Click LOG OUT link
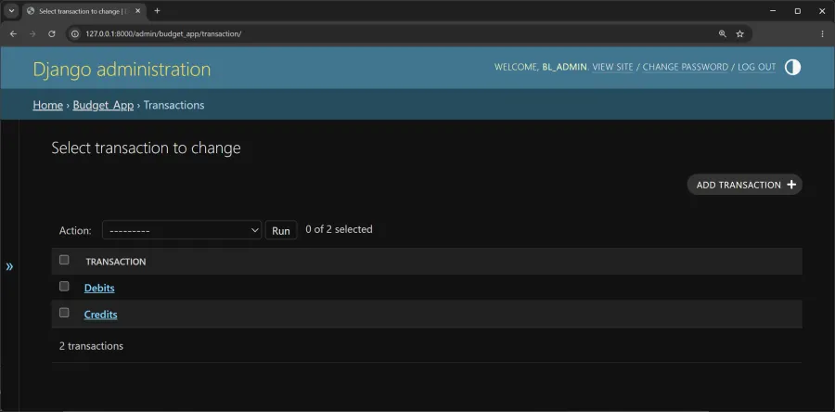 tap(757, 67)
